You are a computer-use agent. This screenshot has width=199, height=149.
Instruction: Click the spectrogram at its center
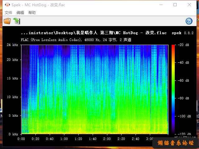[x=95, y=89]
